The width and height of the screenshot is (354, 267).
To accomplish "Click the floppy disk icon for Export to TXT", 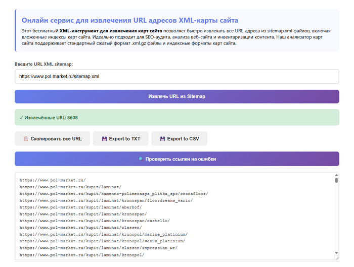I will tap(104, 139).
